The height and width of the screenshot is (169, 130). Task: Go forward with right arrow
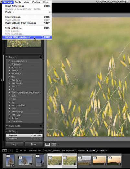point(25,150)
